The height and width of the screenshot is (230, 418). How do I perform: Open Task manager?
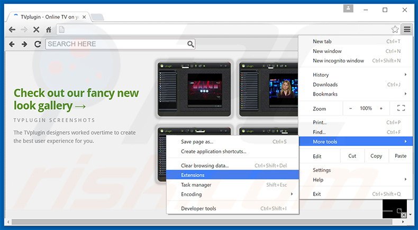tap(233, 185)
